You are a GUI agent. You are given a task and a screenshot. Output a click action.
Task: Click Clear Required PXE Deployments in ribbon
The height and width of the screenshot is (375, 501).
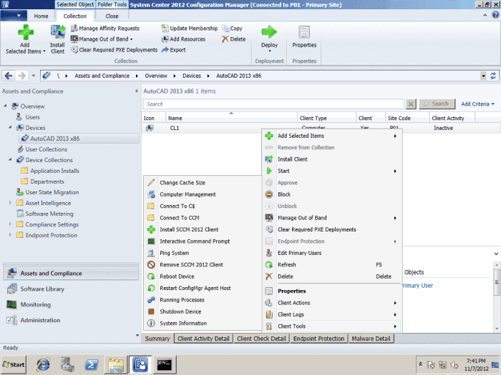pos(115,50)
